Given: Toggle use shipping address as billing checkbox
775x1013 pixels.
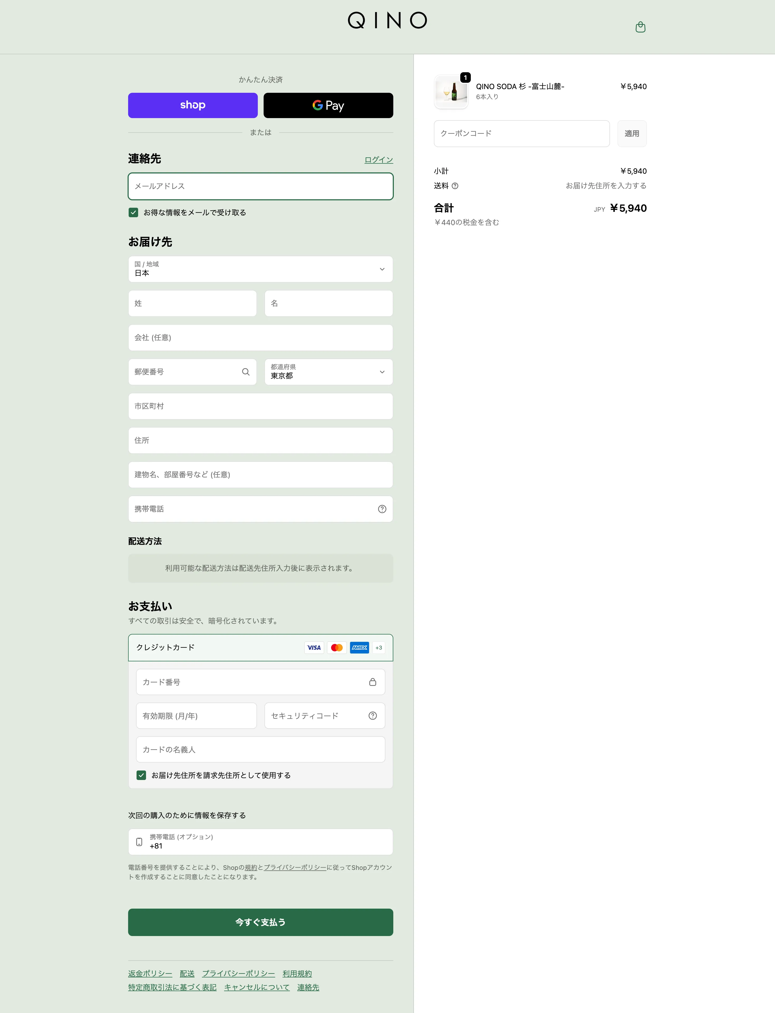Looking at the screenshot, I should pyautogui.click(x=141, y=775).
